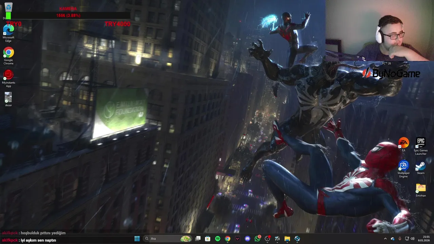Select the Steam desktop icon

coord(421,167)
